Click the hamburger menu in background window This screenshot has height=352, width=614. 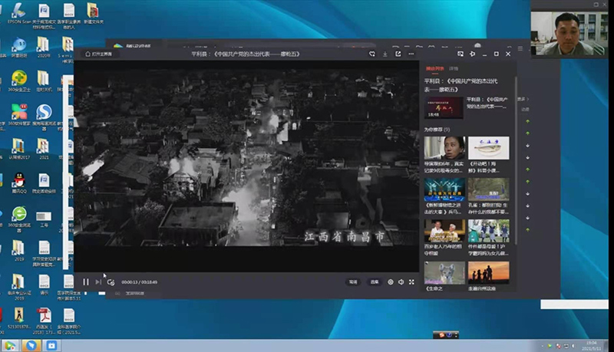point(520,48)
